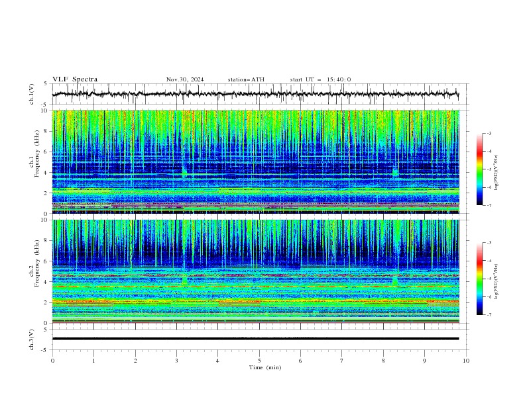Image resolution: width=525 pixels, height=405 pixels.
Task: Select the "start UT = 15:40:0" text
Action: coord(320,79)
